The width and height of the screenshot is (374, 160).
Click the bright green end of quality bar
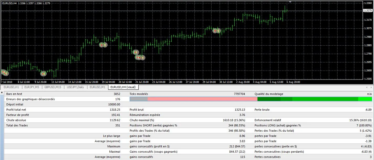(x=365, y=99)
